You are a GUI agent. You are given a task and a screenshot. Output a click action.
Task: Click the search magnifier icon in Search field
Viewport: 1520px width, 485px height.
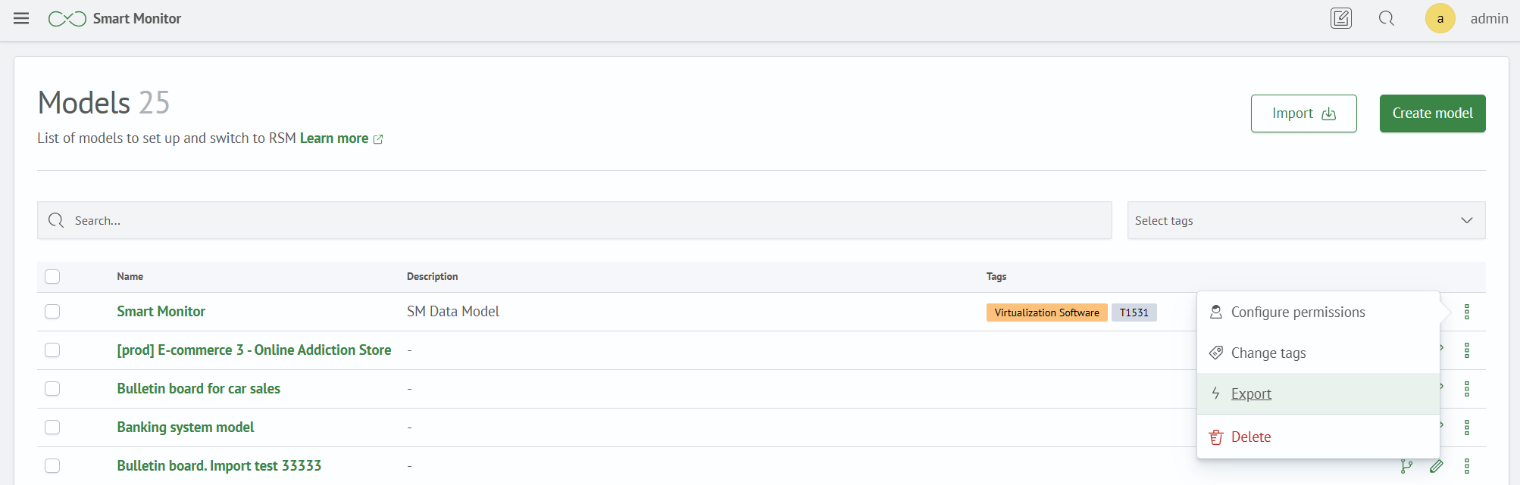point(56,220)
